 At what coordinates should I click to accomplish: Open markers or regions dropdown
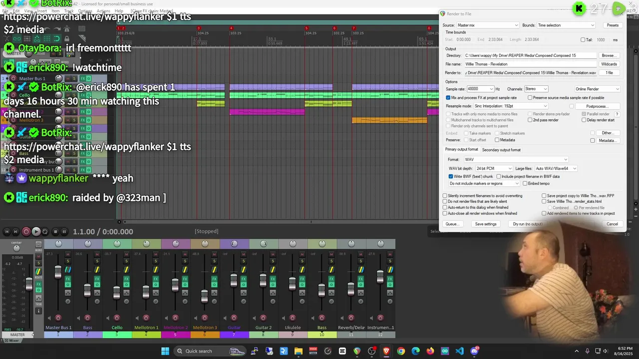[x=484, y=183]
